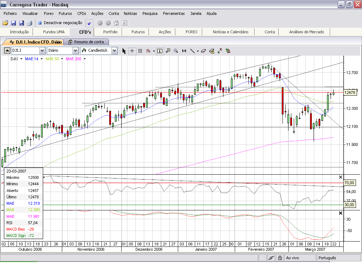Go forward with the right arrow icon
362x272 pixels.
108,23
